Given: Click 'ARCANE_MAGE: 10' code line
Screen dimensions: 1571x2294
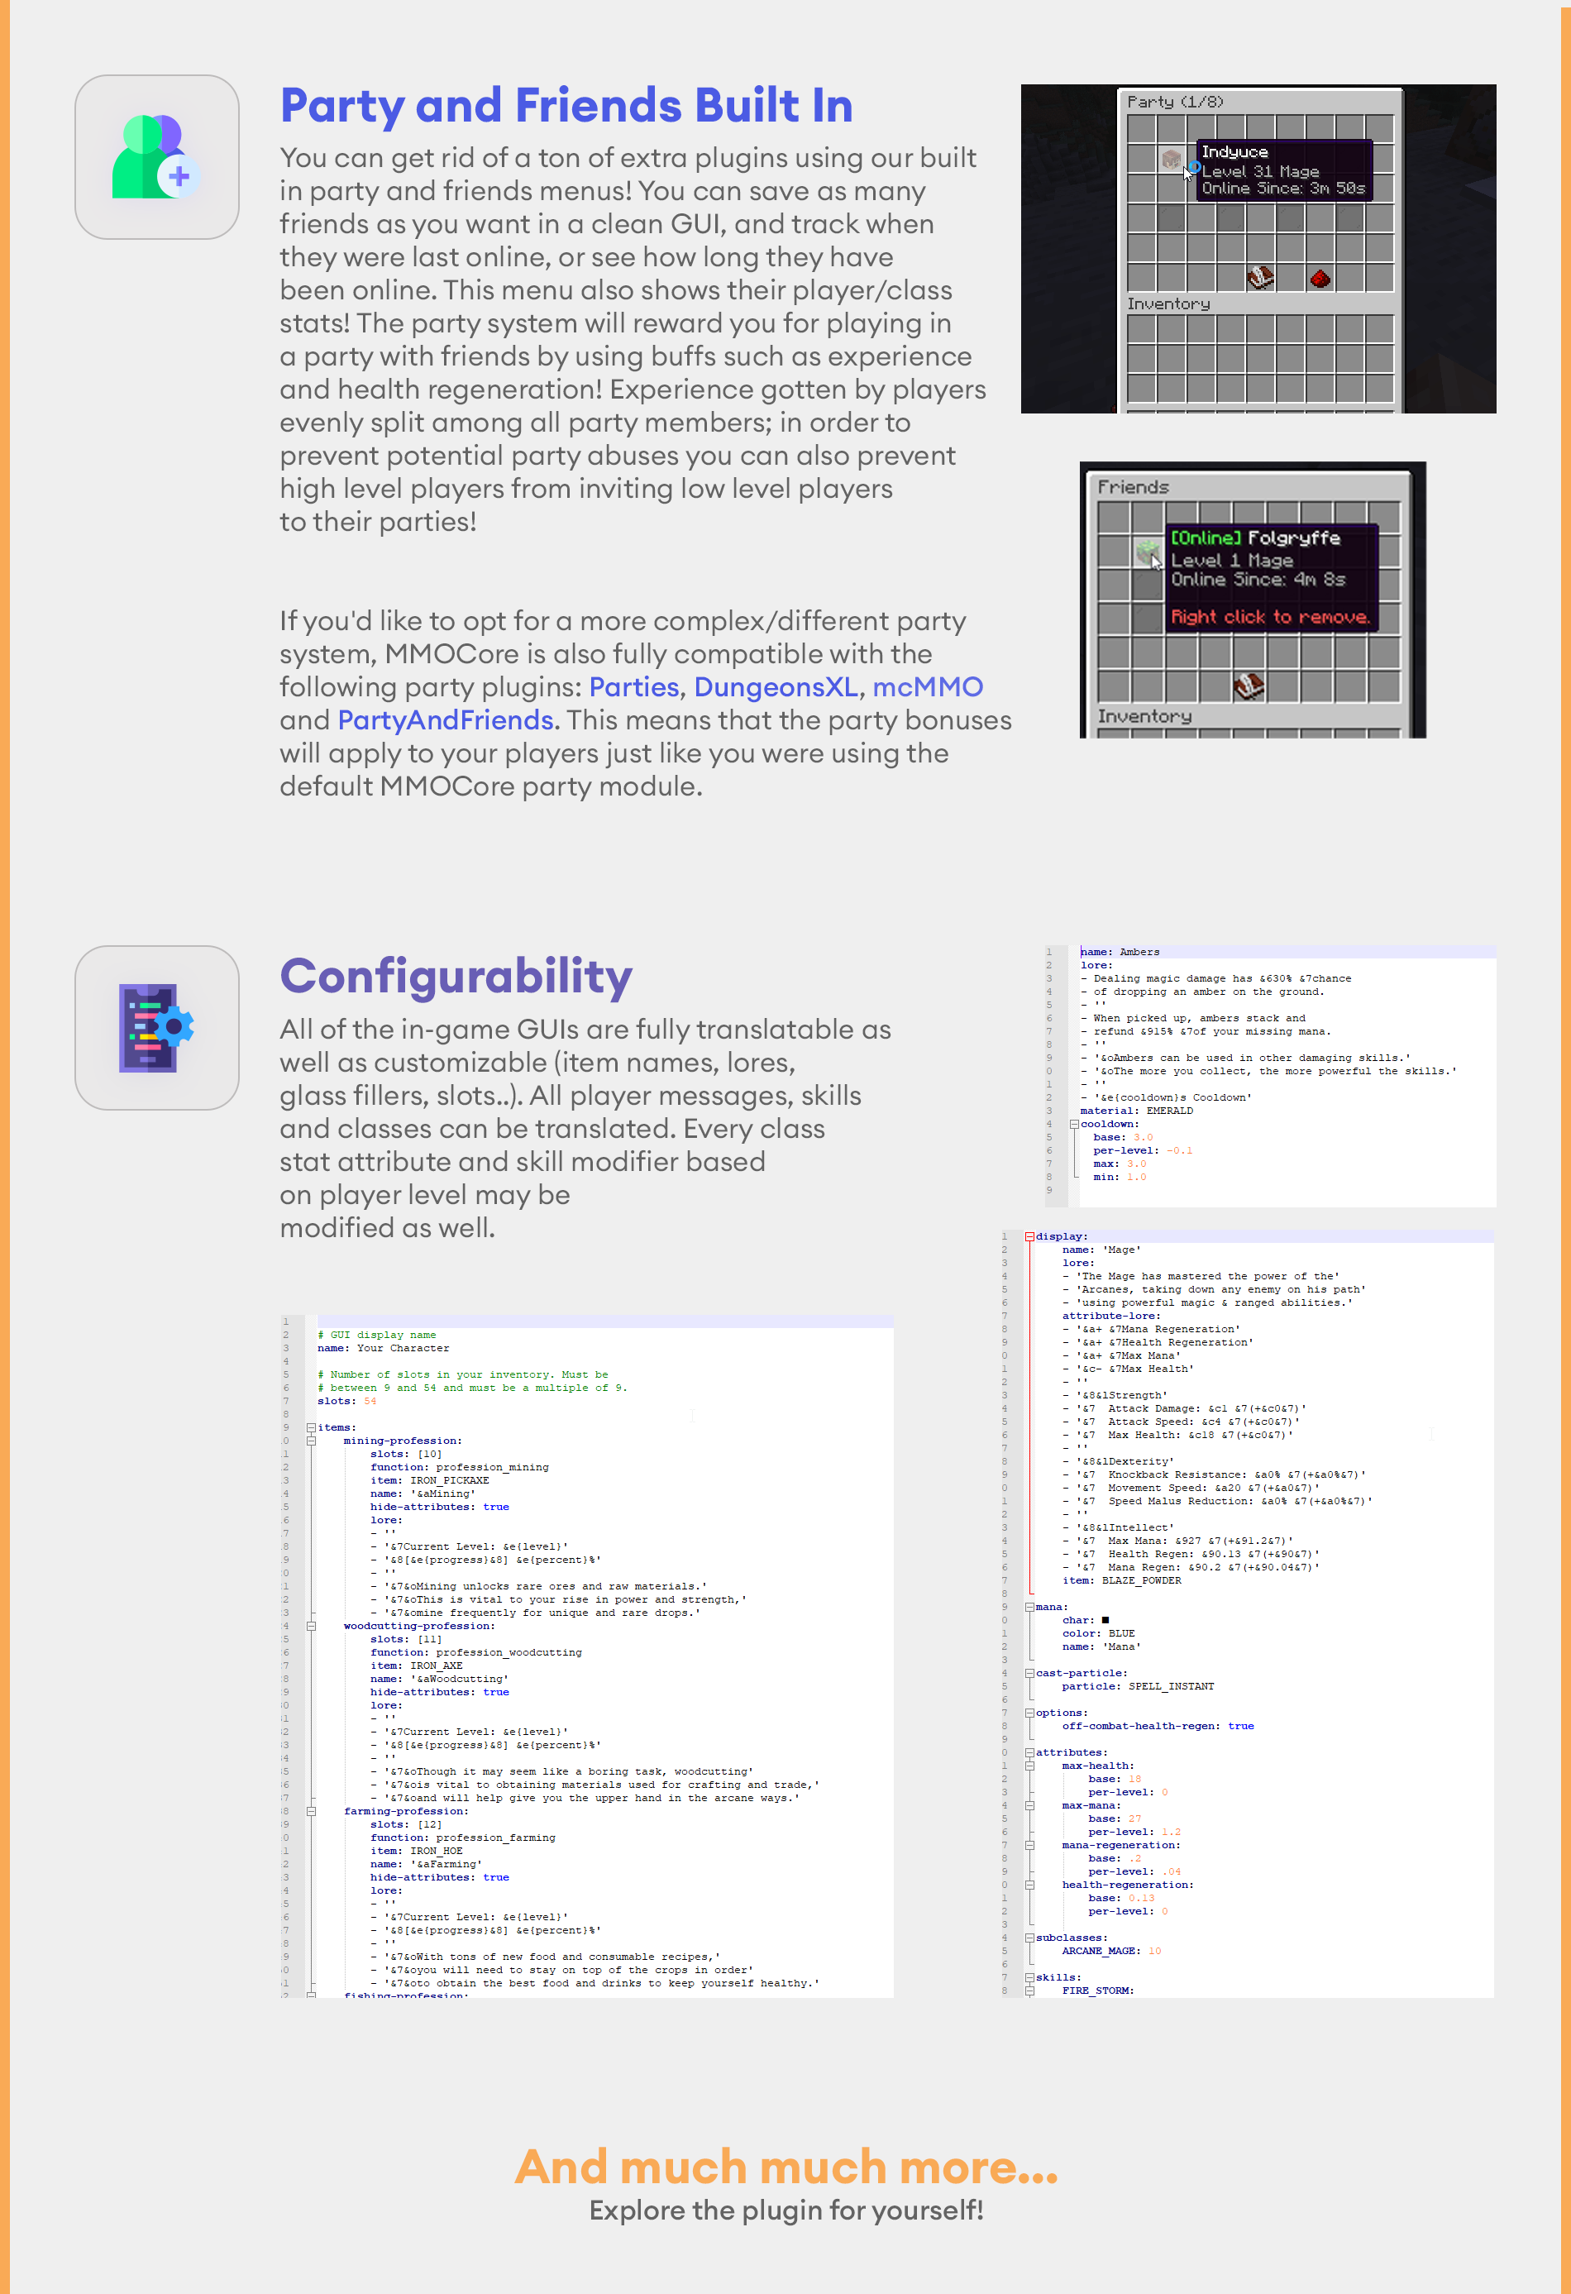Looking at the screenshot, I should pyautogui.click(x=1112, y=1951).
